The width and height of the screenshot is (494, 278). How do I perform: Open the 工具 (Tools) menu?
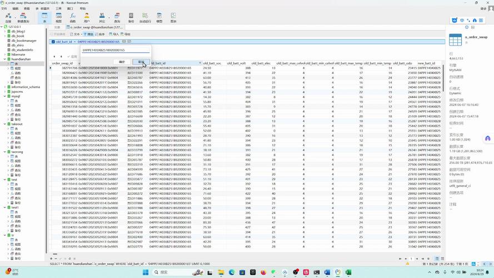pyautogui.click(x=58, y=8)
